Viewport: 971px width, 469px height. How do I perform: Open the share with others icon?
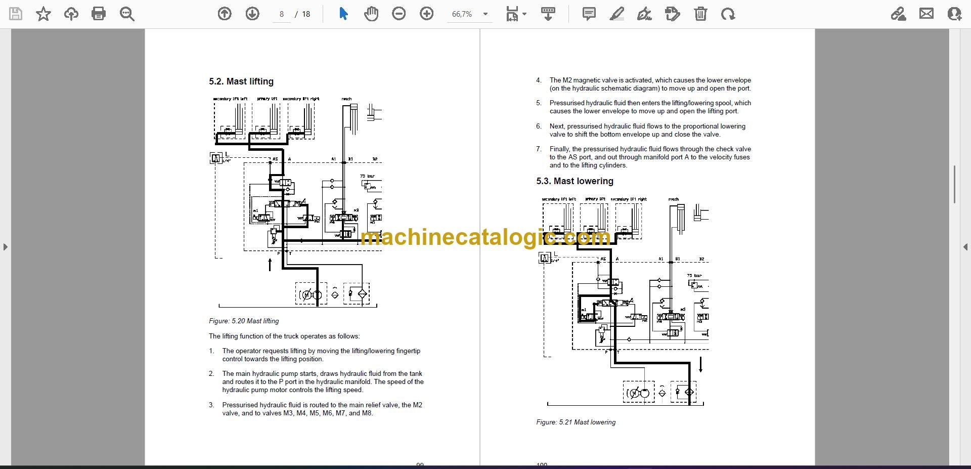pyautogui.click(x=954, y=14)
